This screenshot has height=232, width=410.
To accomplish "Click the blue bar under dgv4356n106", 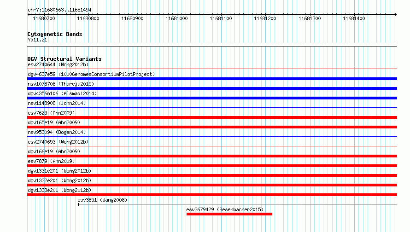I will [x=212, y=98].
